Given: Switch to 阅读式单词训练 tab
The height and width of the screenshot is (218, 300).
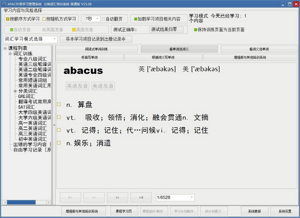Looking at the screenshot, I should tap(97, 49).
